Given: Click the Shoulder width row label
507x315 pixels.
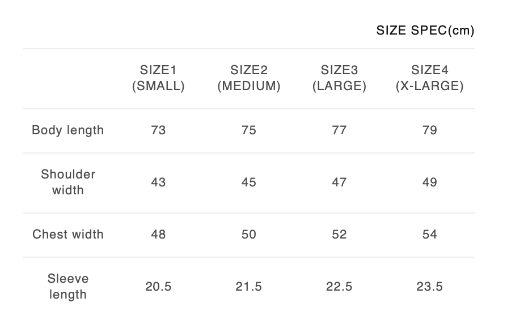Looking at the screenshot, I should (x=68, y=182).
